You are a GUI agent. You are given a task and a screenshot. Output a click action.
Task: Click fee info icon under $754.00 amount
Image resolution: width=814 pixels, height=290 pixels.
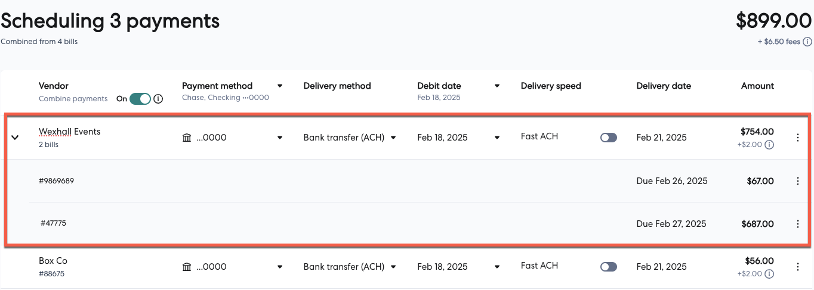click(x=769, y=145)
